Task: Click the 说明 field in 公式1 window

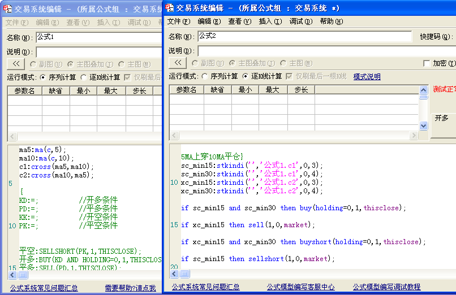Action: click(x=99, y=52)
